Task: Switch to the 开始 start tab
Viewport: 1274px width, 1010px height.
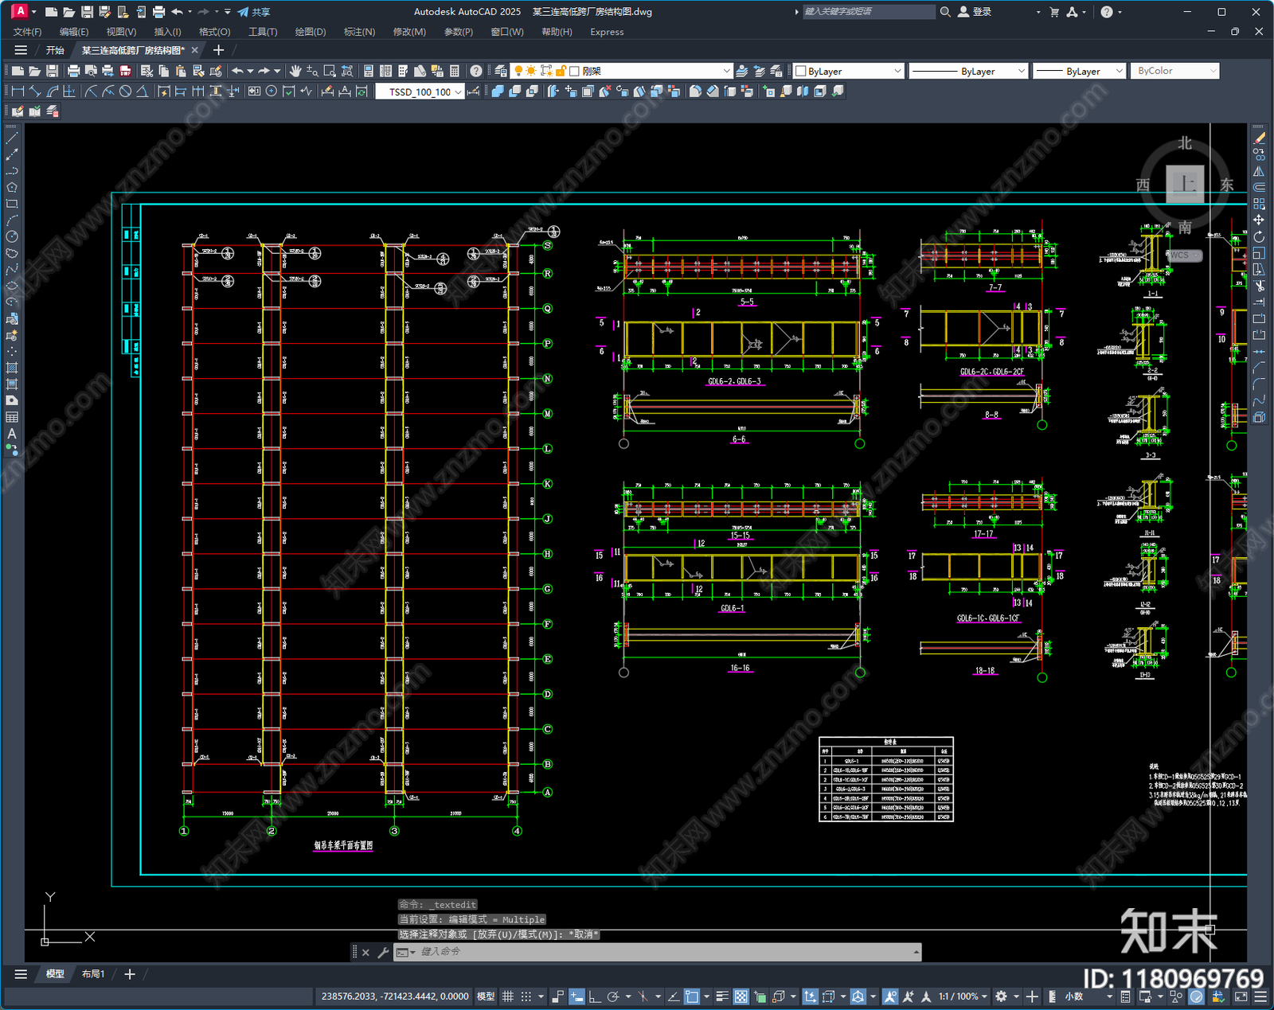Action: click(x=55, y=50)
